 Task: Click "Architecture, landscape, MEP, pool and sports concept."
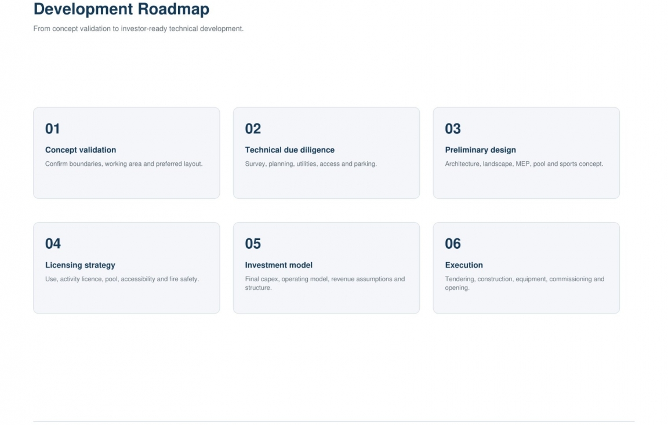[x=524, y=164]
